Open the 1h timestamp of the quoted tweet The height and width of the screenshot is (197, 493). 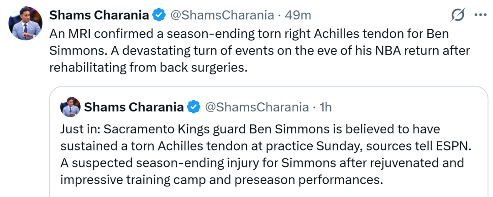(325, 107)
